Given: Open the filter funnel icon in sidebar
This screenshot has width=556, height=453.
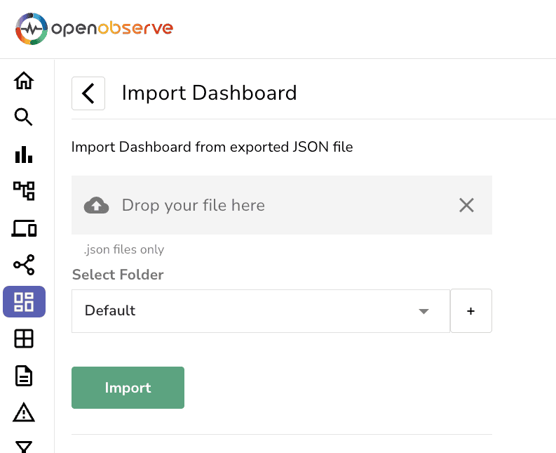Looking at the screenshot, I should (x=24, y=447).
